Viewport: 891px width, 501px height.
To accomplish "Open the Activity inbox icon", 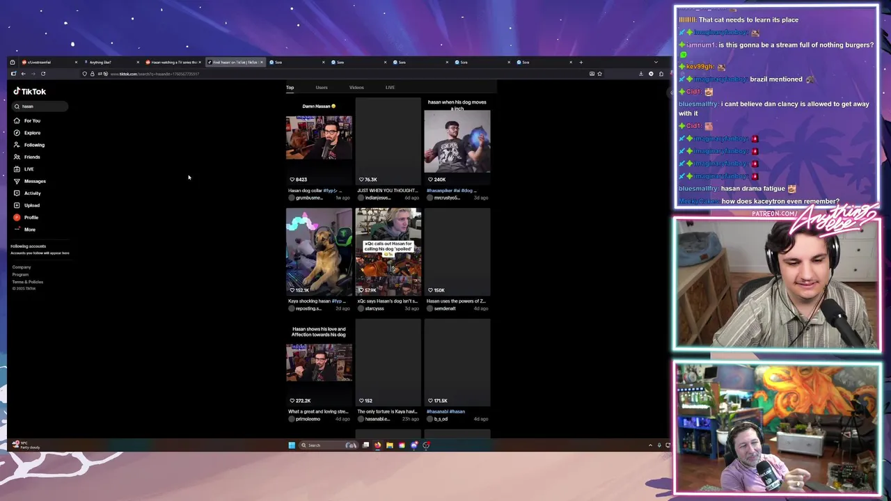I will [17, 193].
